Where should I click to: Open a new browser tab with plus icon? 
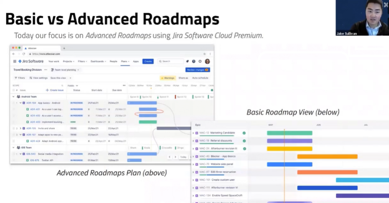tap(64, 48)
